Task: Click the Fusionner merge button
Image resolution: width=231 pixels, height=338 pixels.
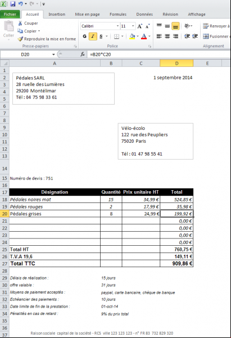Action: pyautogui.click(x=216, y=37)
